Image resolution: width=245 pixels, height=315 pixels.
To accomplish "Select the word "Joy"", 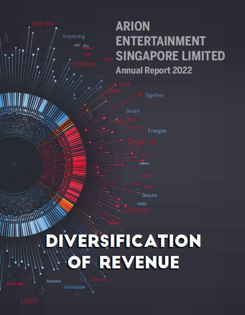I will click(x=86, y=45).
